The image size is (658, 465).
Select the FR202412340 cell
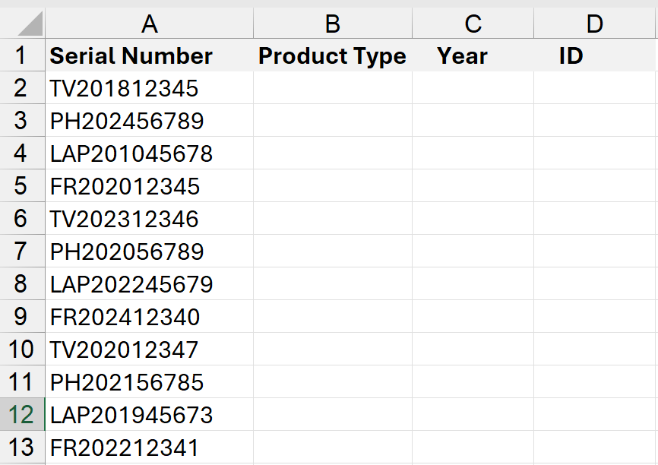(x=125, y=317)
